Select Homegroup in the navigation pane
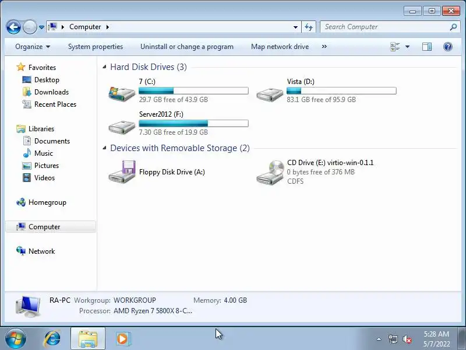466x350 pixels. [47, 202]
